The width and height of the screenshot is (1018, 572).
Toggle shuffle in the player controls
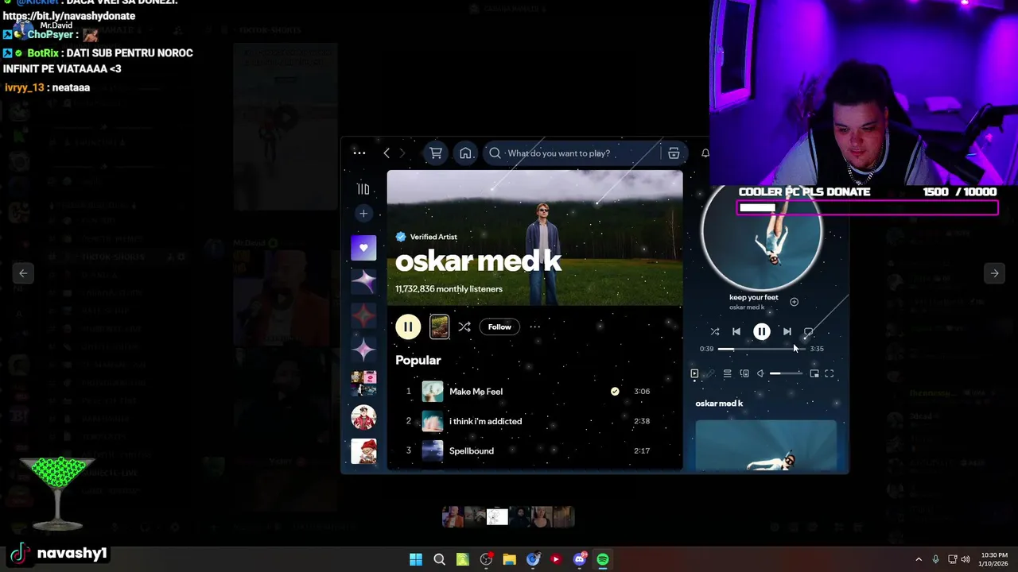point(715,332)
